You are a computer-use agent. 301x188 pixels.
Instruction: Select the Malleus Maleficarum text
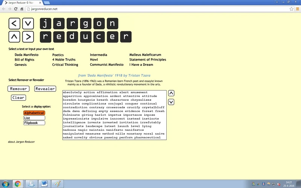(145, 55)
